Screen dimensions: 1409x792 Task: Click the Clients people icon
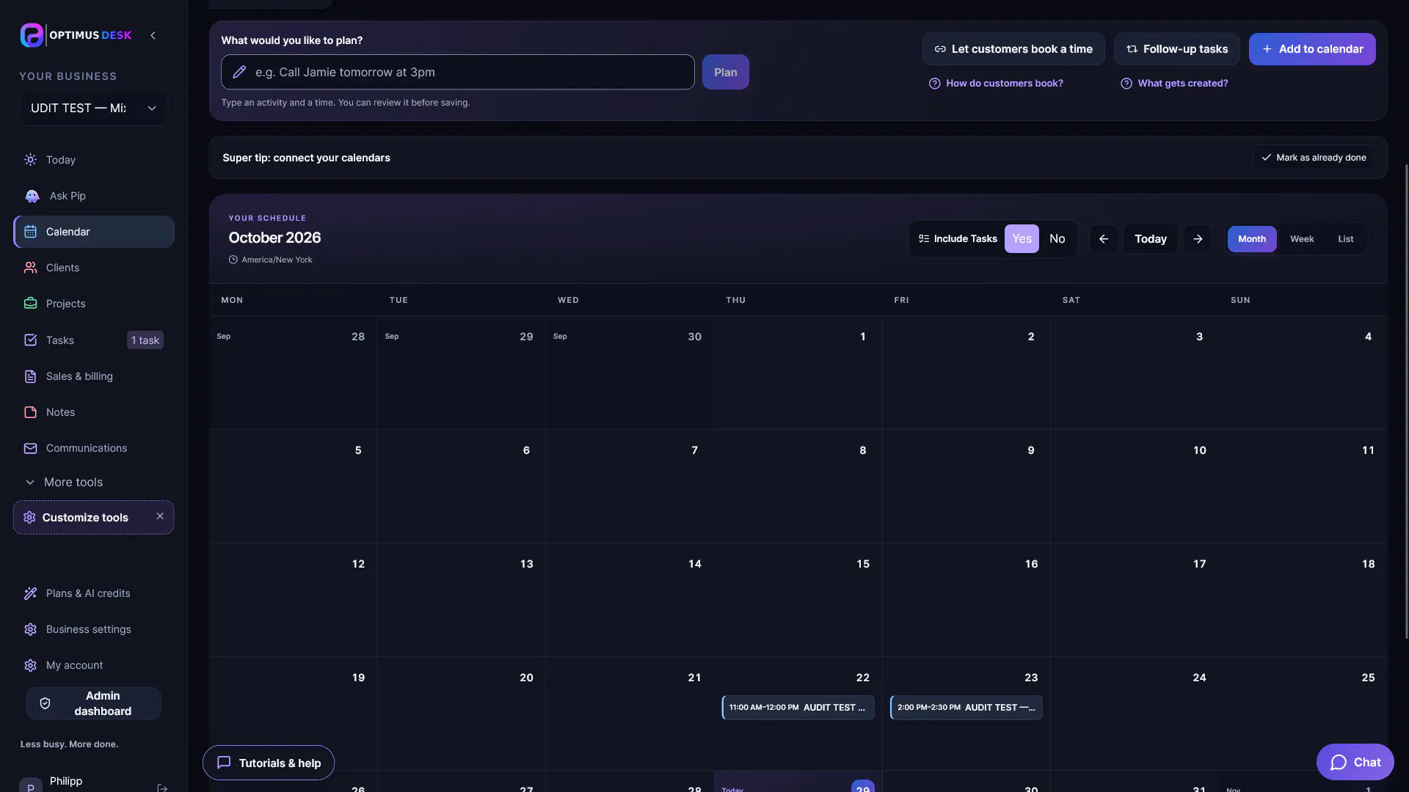[x=30, y=268]
